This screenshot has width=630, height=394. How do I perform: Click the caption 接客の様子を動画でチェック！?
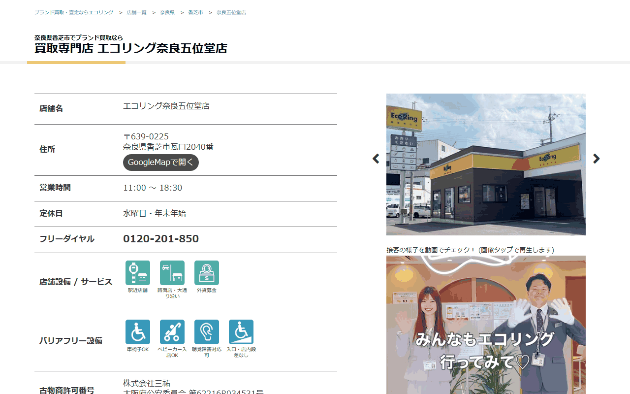point(431,250)
